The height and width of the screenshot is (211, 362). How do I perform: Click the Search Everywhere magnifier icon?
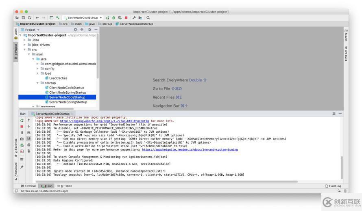[148, 18]
